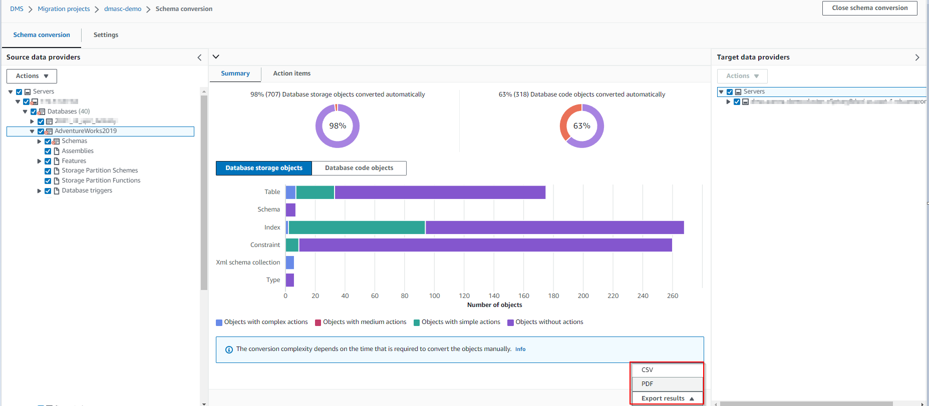
Task: Open the Settings tab
Action: tap(106, 35)
